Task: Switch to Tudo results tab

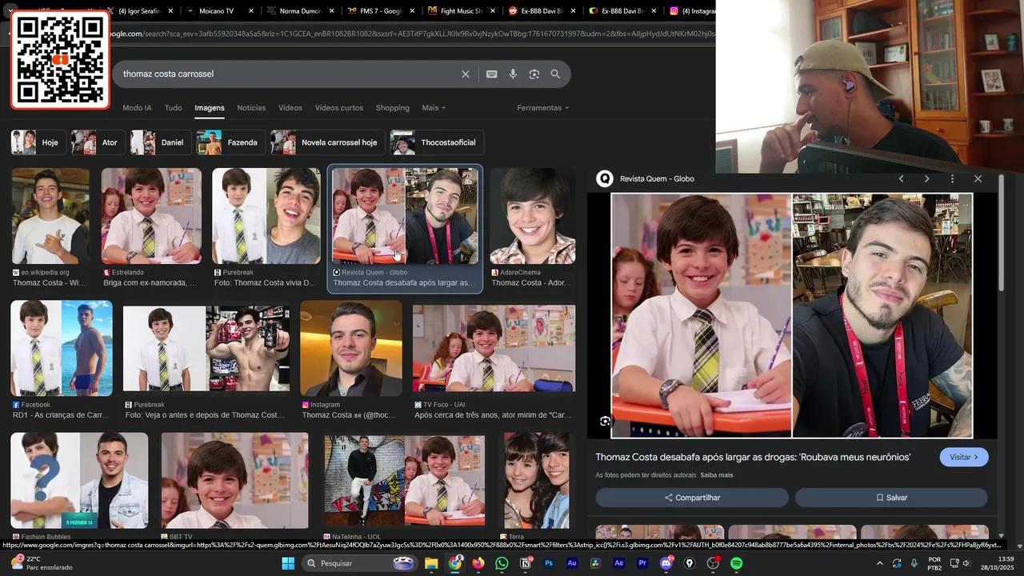Action: tap(173, 108)
